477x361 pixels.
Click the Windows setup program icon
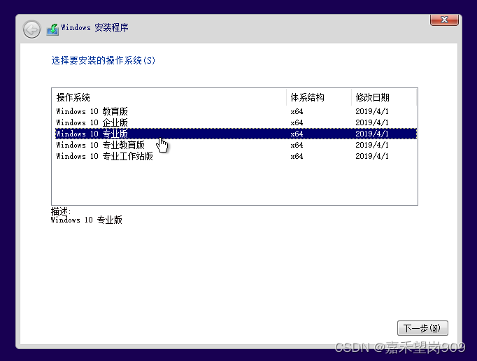(52, 29)
